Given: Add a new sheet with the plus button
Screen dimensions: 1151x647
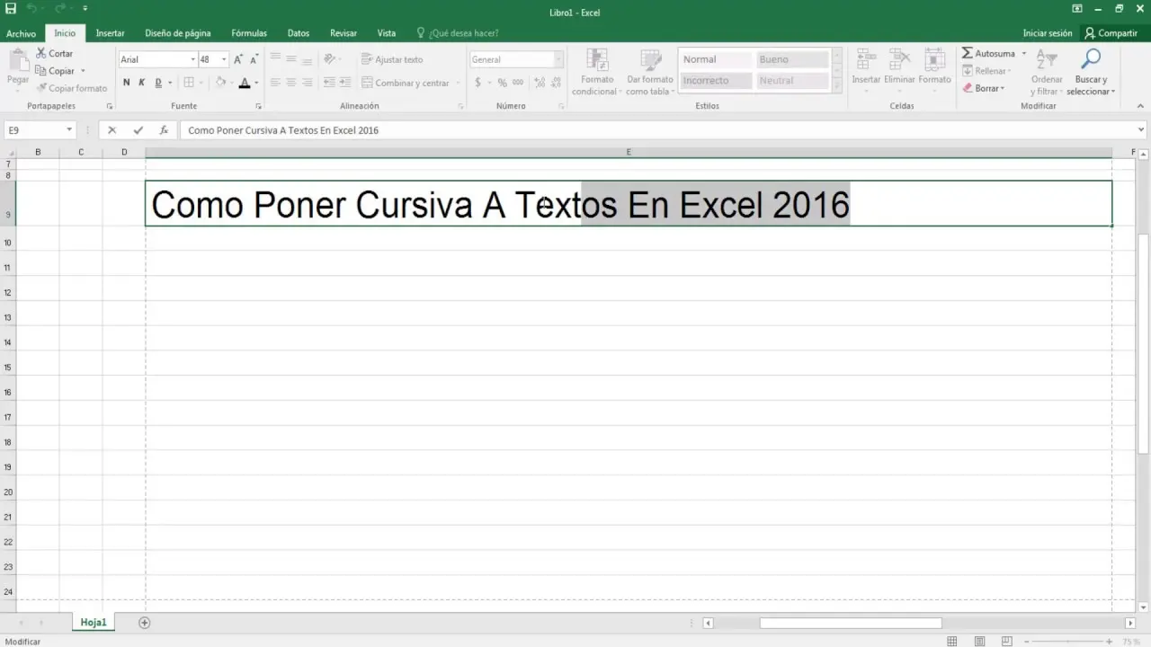Looking at the screenshot, I should coord(144,623).
